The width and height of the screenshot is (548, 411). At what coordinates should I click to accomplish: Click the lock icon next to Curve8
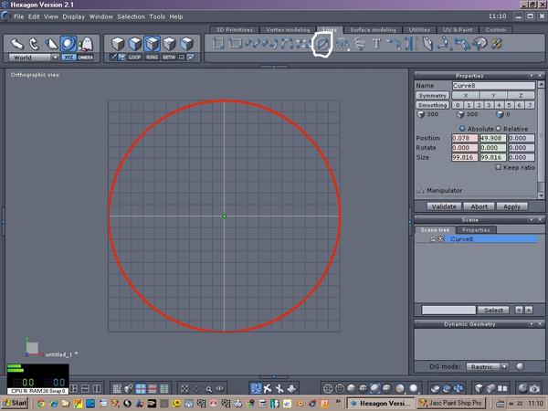click(x=433, y=239)
